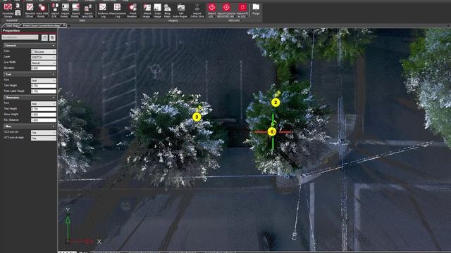Click the Text Height field under Dimension
The width and height of the screenshot is (451, 253).
(x=44, y=109)
